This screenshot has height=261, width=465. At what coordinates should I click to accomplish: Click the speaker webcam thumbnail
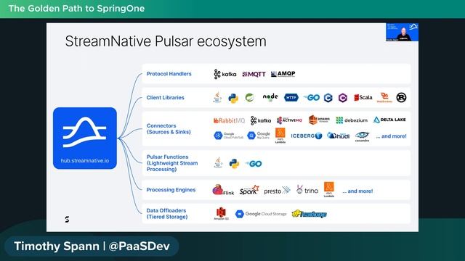tap(402, 32)
